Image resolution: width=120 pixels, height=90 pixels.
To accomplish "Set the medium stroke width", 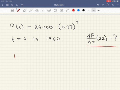I will click(93, 10).
